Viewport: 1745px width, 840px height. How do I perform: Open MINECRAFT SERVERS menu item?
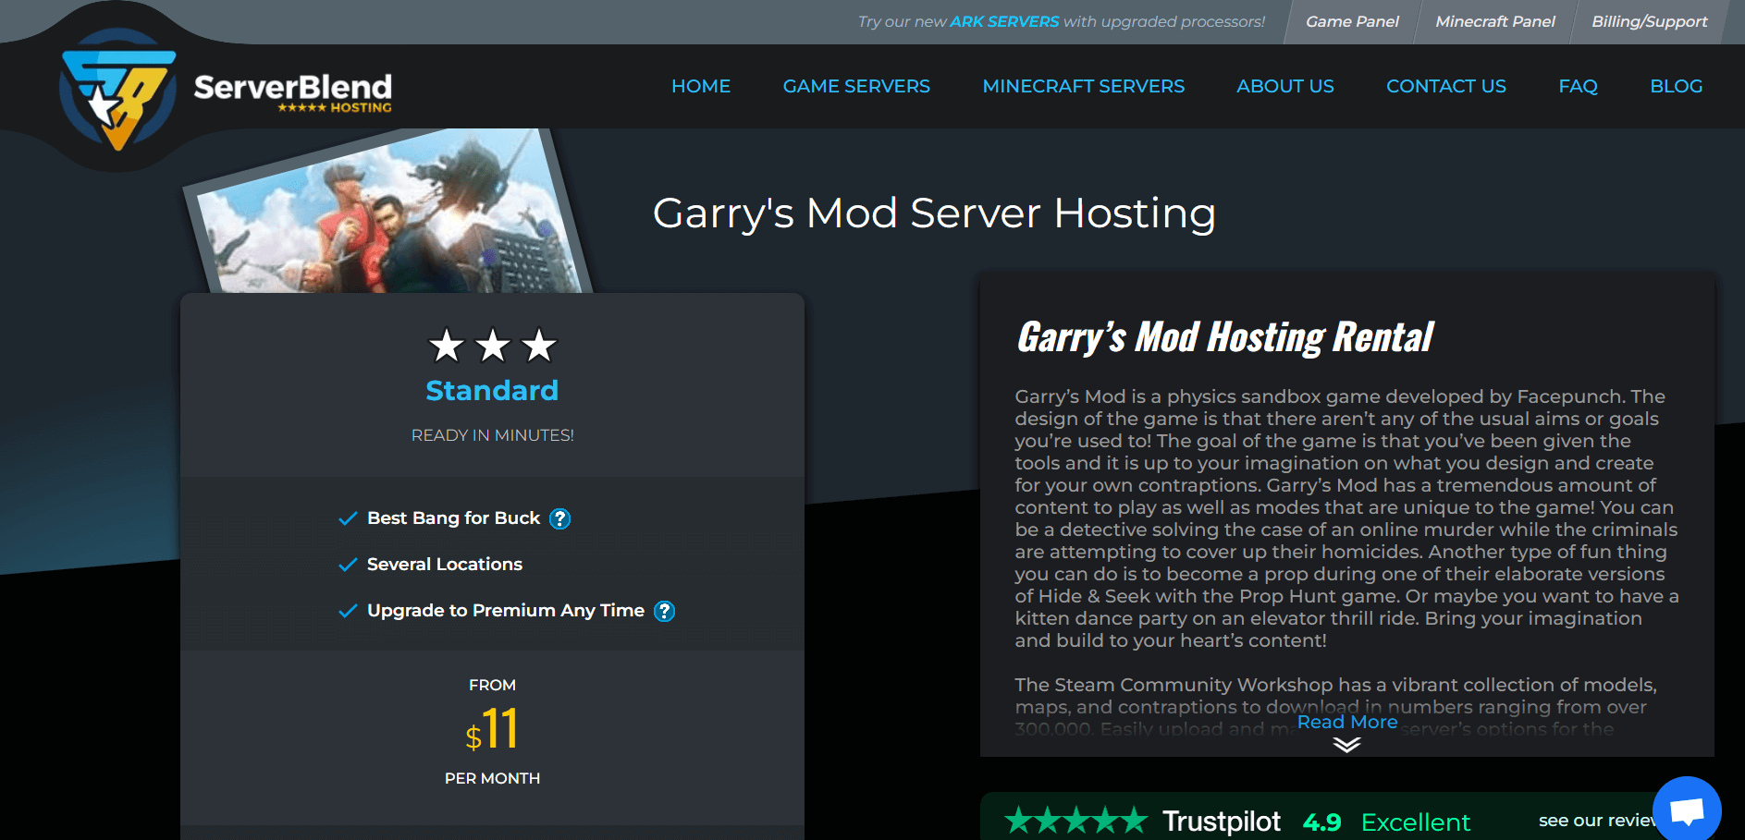[x=1083, y=86]
